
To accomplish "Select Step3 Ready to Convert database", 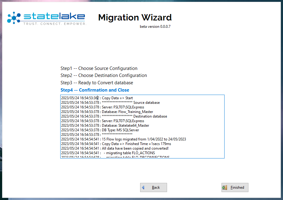I will pos(97,83).
